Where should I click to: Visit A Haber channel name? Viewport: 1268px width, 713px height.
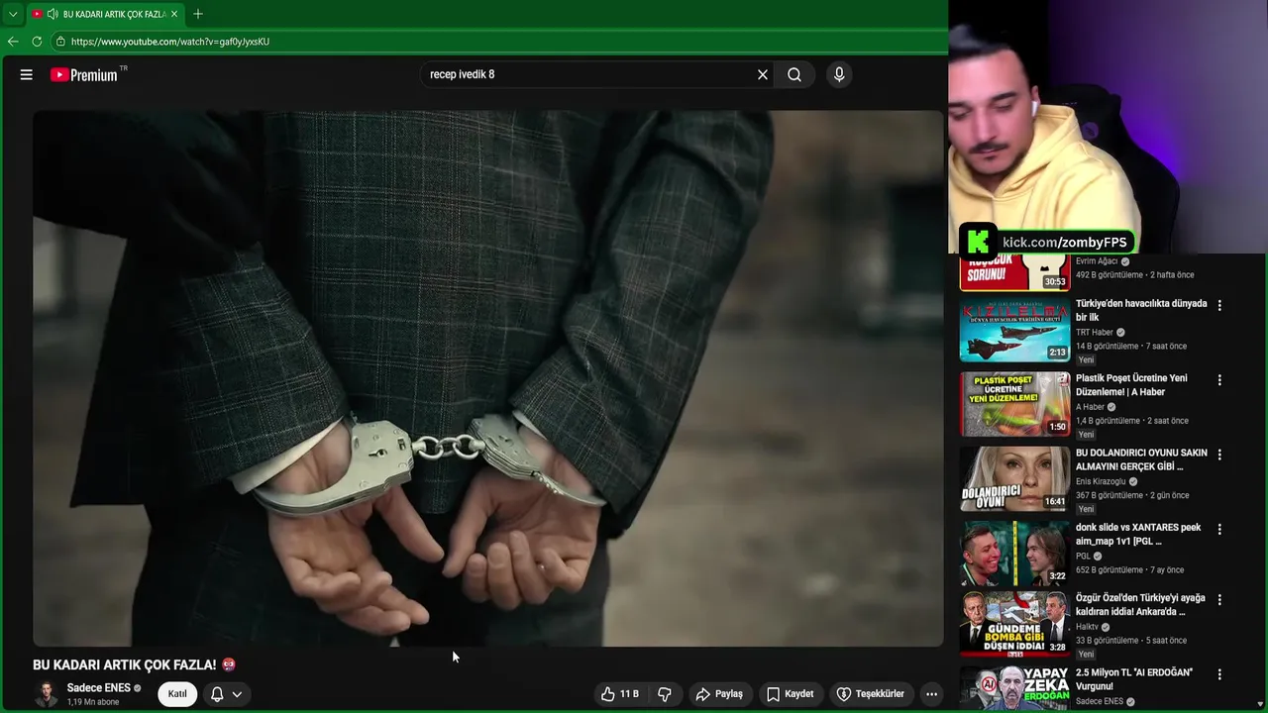[1090, 407]
